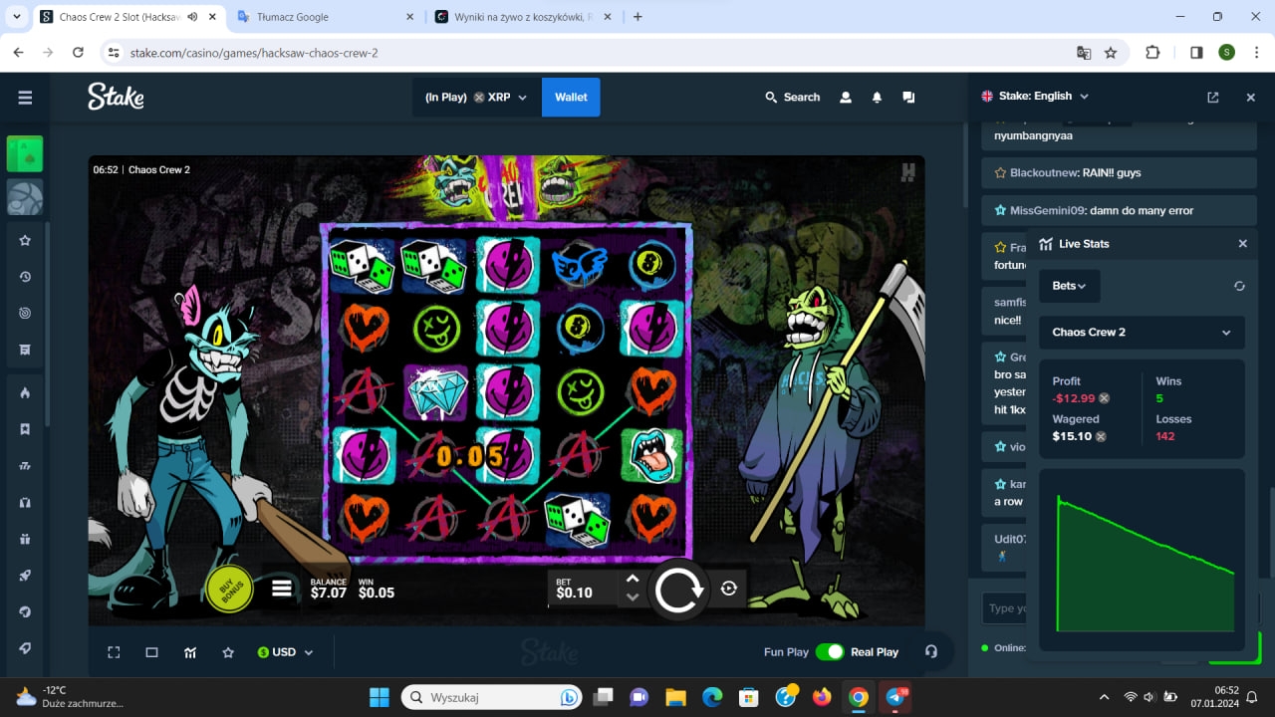The height and width of the screenshot is (717, 1275).
Task: Pop out the chat window
Action: tap(1212, 97)
